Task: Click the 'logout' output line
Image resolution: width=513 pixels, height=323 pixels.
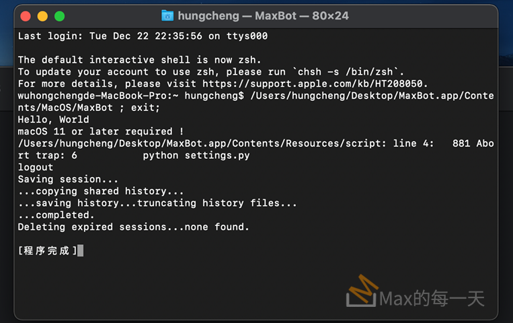Action: [35, 168]
